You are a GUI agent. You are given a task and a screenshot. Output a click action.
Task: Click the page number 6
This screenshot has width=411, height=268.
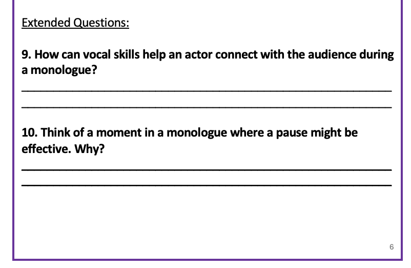(x=392, y=247)
